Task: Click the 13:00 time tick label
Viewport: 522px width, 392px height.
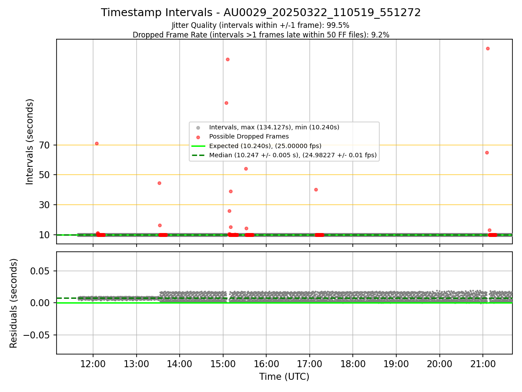Action: (137, 363)
